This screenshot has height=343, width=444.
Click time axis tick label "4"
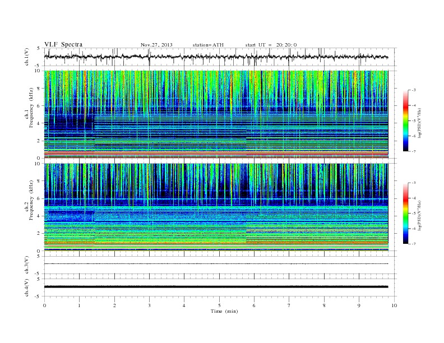(x=184, y=305)
